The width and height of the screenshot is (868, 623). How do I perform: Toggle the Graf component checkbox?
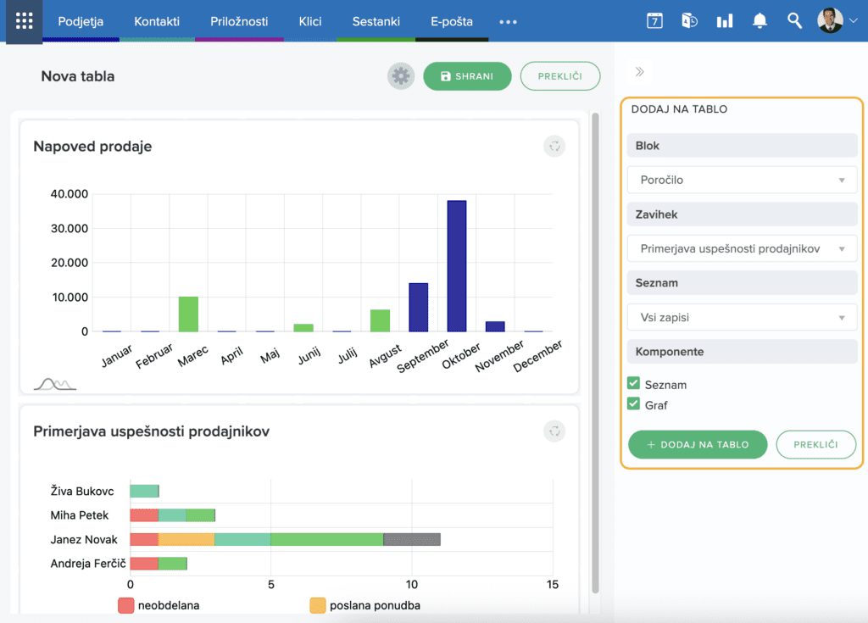[x=633, y=404]
